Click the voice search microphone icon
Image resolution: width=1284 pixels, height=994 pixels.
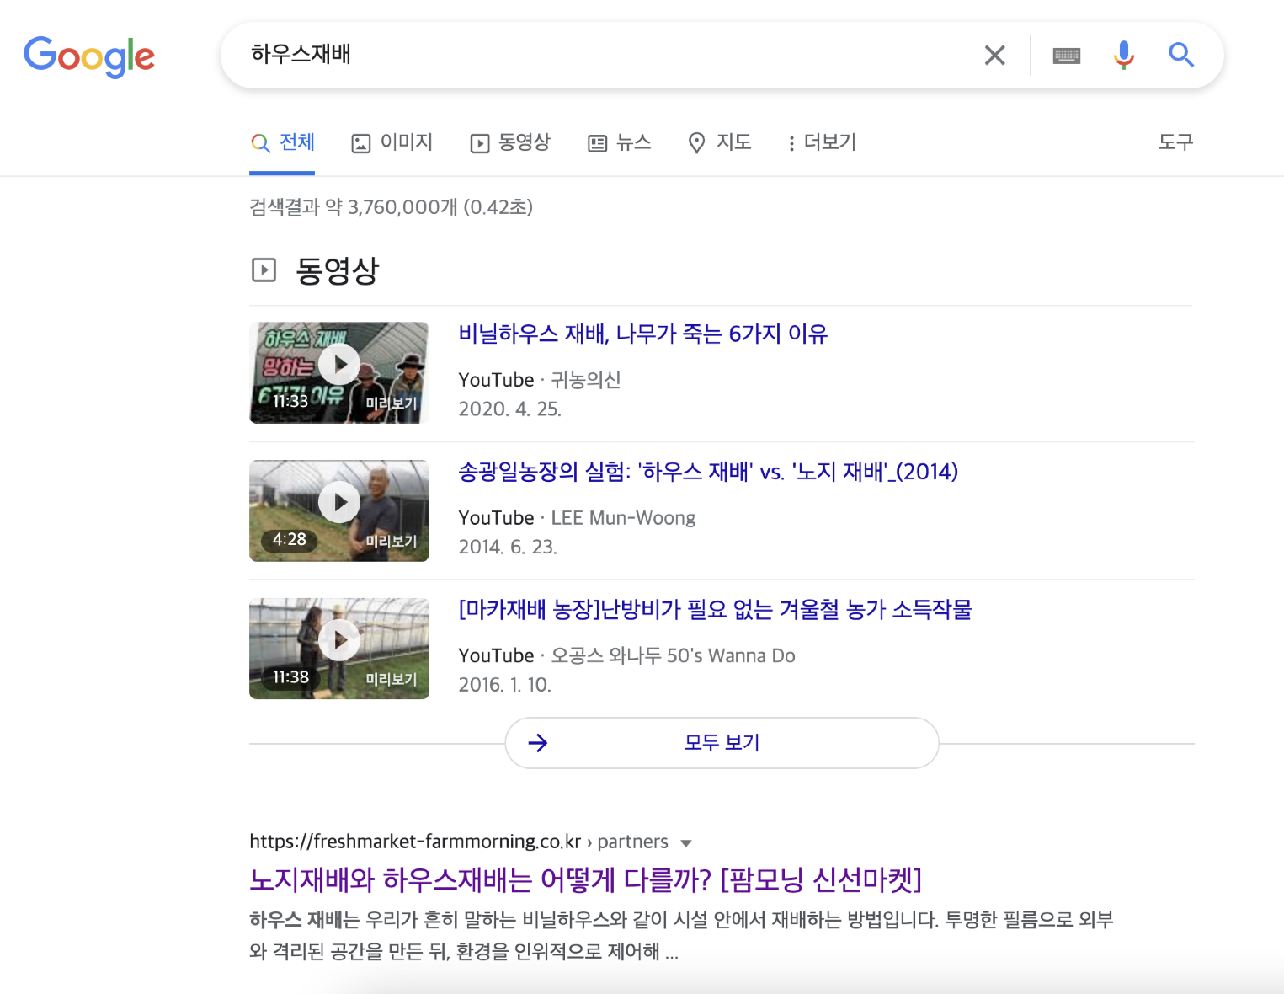[x=1122, y=55]
